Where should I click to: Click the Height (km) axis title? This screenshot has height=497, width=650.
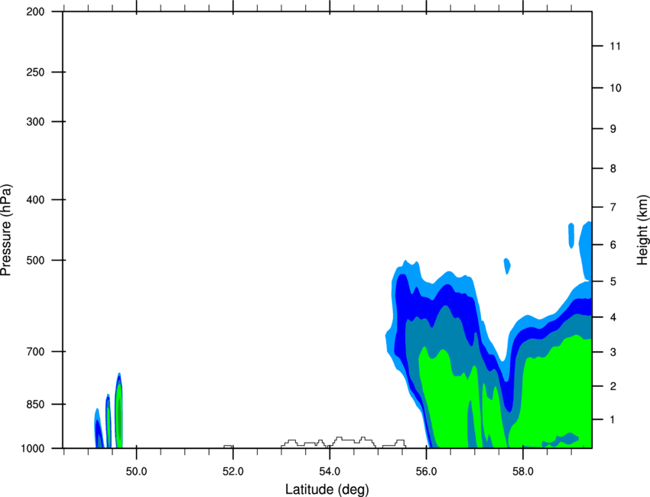point(642,230)
